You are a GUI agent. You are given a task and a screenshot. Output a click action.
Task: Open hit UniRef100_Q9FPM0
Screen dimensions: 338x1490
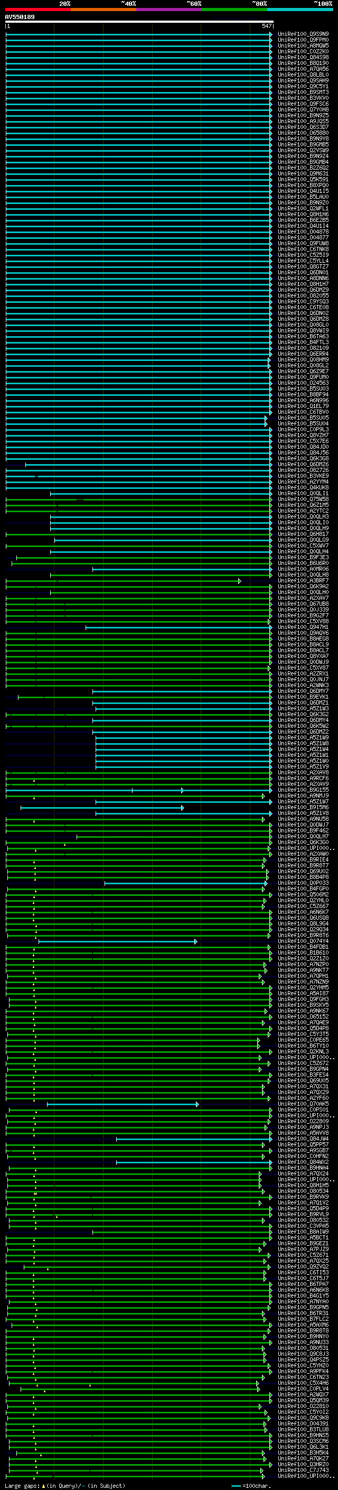(303, 40)
